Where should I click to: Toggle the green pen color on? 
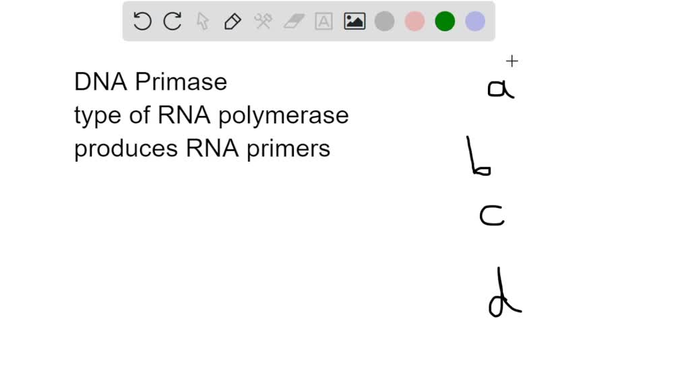445,21
